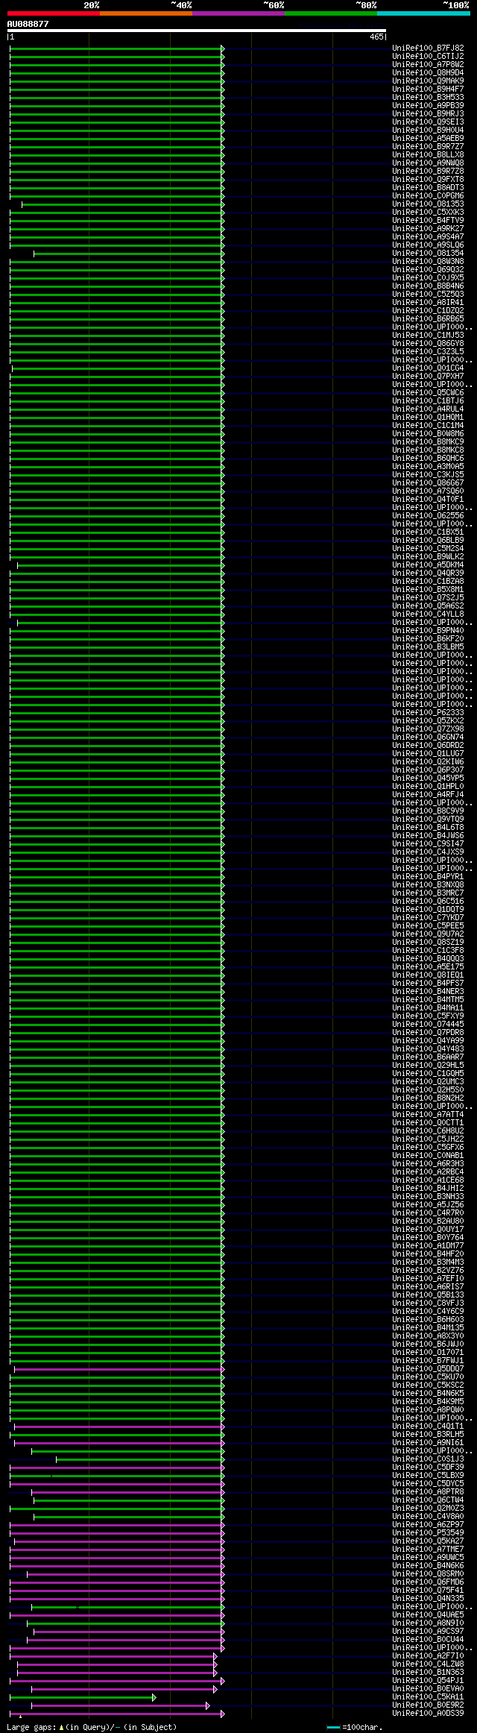Select label UniRef100_Q54PJ1
This screenshot has width=477, height=1733.
(428, 1681)
